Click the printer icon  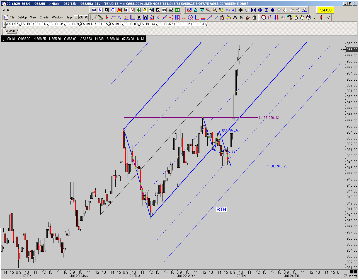pos(171,10)
